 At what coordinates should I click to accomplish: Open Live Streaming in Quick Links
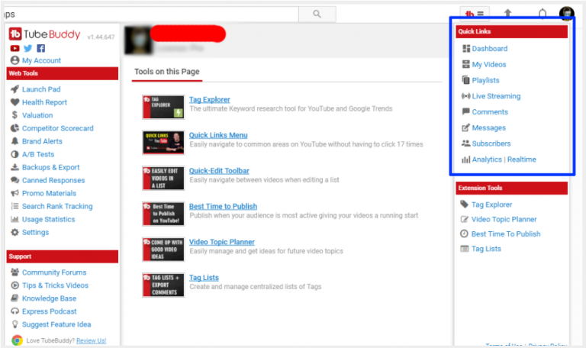pos(496,96)
